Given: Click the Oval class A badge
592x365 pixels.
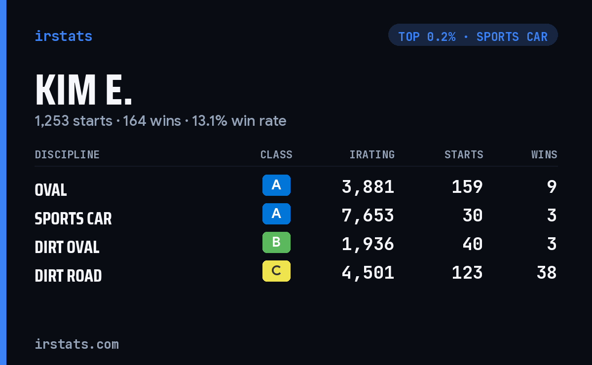Looking at the screenshot, I should click(x=276, y=185).
